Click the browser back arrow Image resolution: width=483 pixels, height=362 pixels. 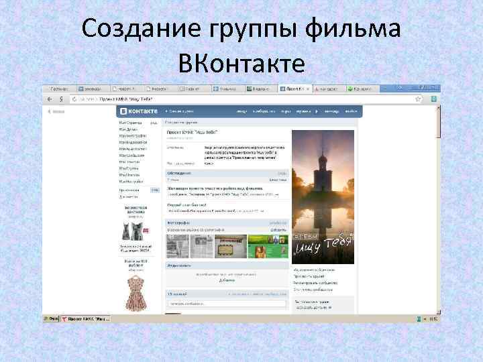pyautogui.click(x=50, y=99)
